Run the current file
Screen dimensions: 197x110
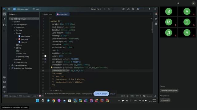[105, 9]
